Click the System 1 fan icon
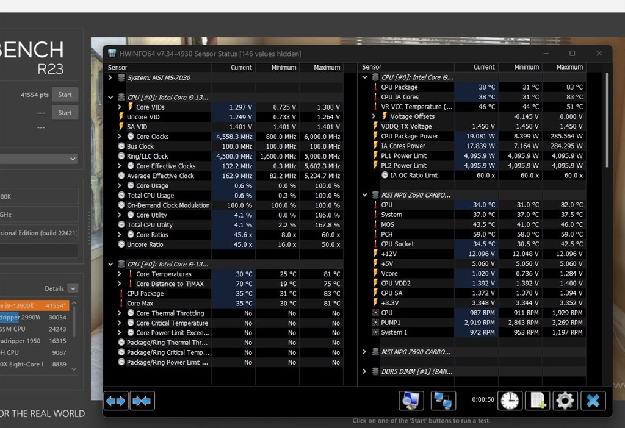 pos(375,332)
